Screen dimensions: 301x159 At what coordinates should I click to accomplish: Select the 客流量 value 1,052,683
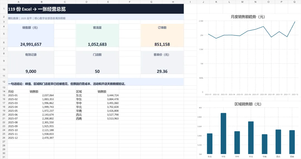coord(97,44)
